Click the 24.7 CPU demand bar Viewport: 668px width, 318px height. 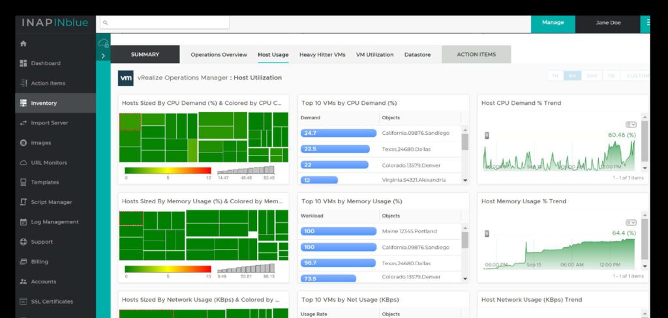tap(339, 133)
